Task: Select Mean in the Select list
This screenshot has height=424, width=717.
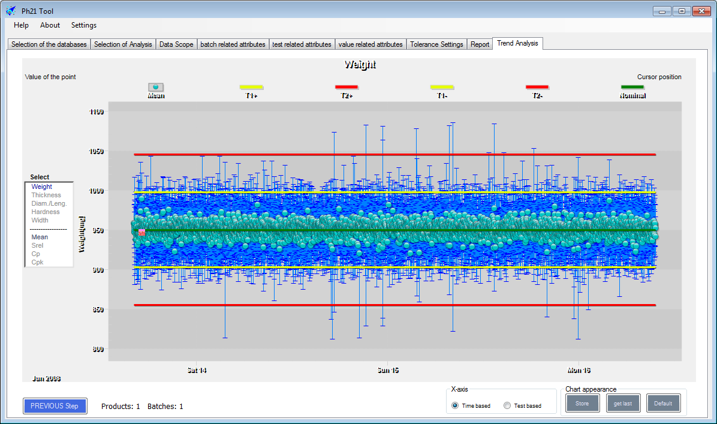Action: click(40, 237)
